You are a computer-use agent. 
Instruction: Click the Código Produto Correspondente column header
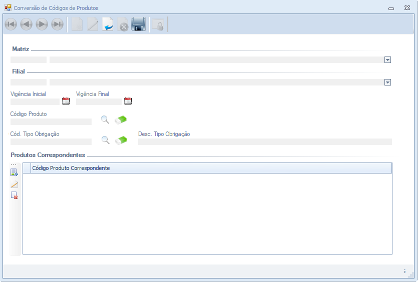point(211,168)
